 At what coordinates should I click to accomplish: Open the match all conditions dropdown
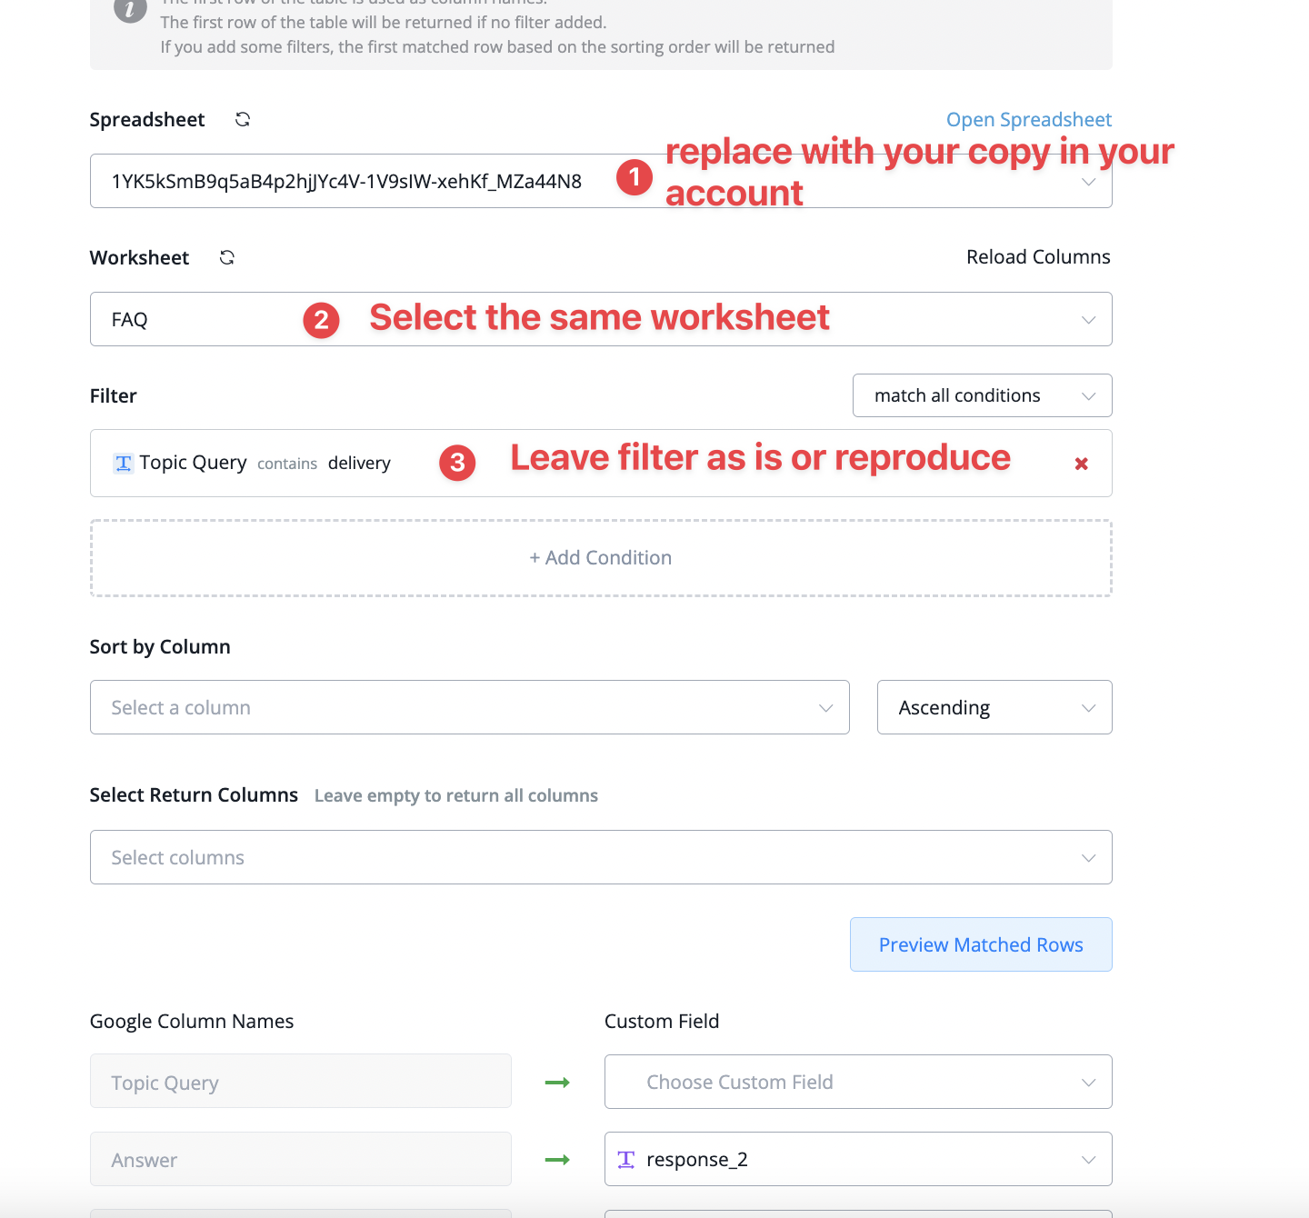coord(982,395)
